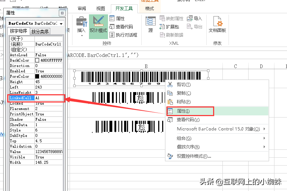Select the Visible property
Viewport: 287px width, 191px height.
click(x=22, y=157)
